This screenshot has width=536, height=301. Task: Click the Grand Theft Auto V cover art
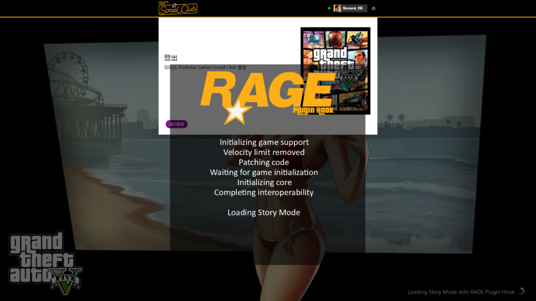[x=336, y=70]
